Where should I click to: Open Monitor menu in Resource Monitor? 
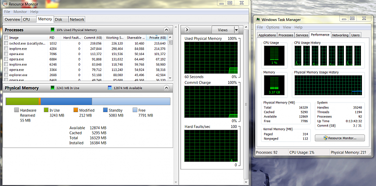[20, 11]
